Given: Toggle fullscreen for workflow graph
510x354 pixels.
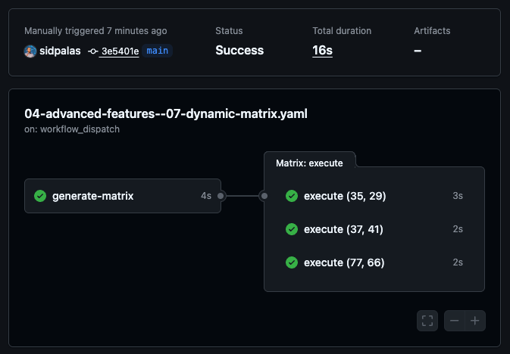Looking at the screenshot, I should click(427, 321).
